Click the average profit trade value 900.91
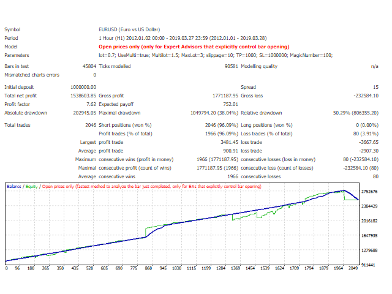This screenshot has height=294, width=392. tap(230, 151)
